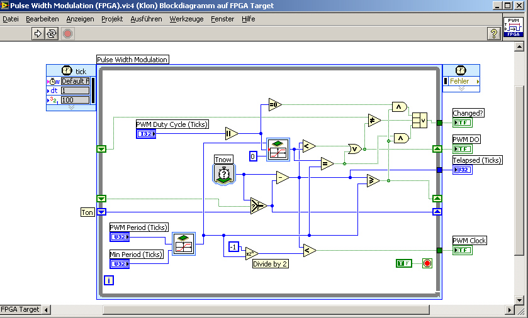The height and width of the screenshot is (318, 528).
Task: Click the right PWM DO shift register terminal
Action: point(437,149)
